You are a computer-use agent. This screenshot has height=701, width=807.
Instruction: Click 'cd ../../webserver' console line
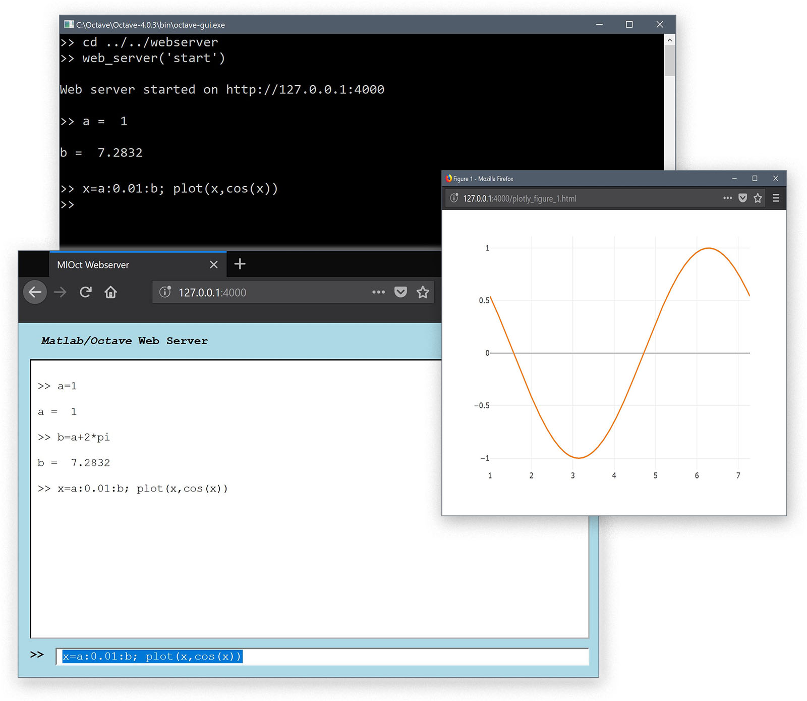[139, 42]
